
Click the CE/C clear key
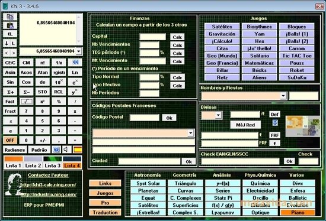pos(10,63)
